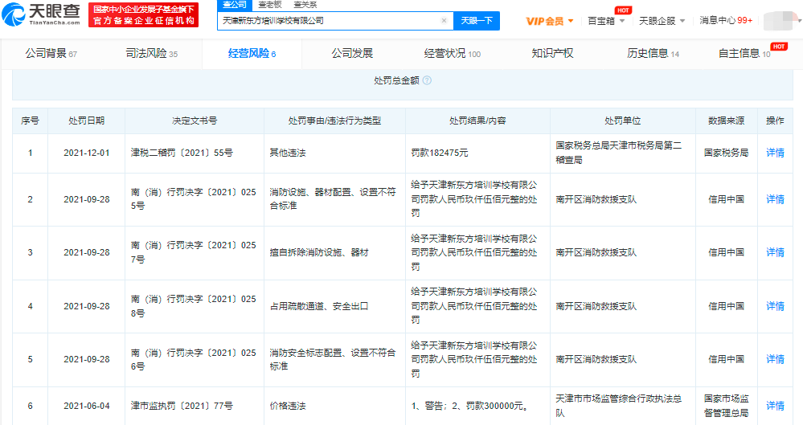Open 详情 for 津税二稽罚〔2021〕55号
Viewport: 803px width, 425px height.
(775, 153)
